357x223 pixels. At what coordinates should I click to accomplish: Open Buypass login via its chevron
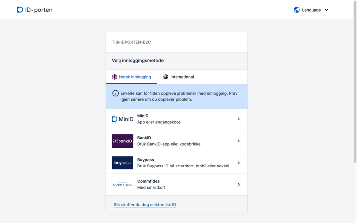click(238, 163)
